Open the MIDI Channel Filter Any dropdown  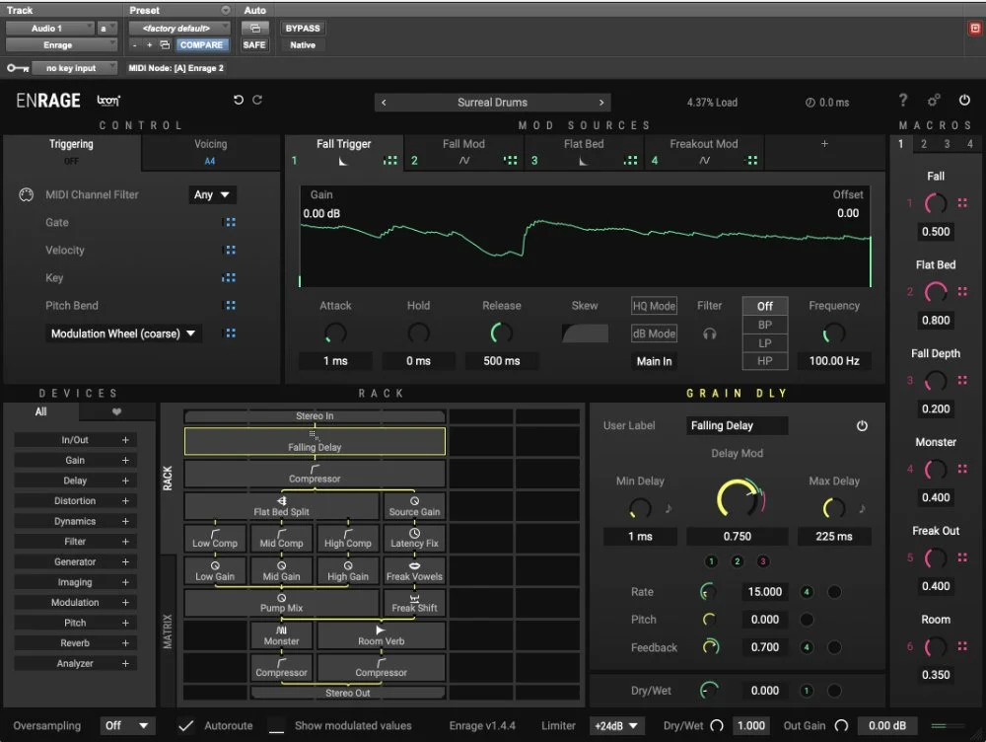point(212,195)
